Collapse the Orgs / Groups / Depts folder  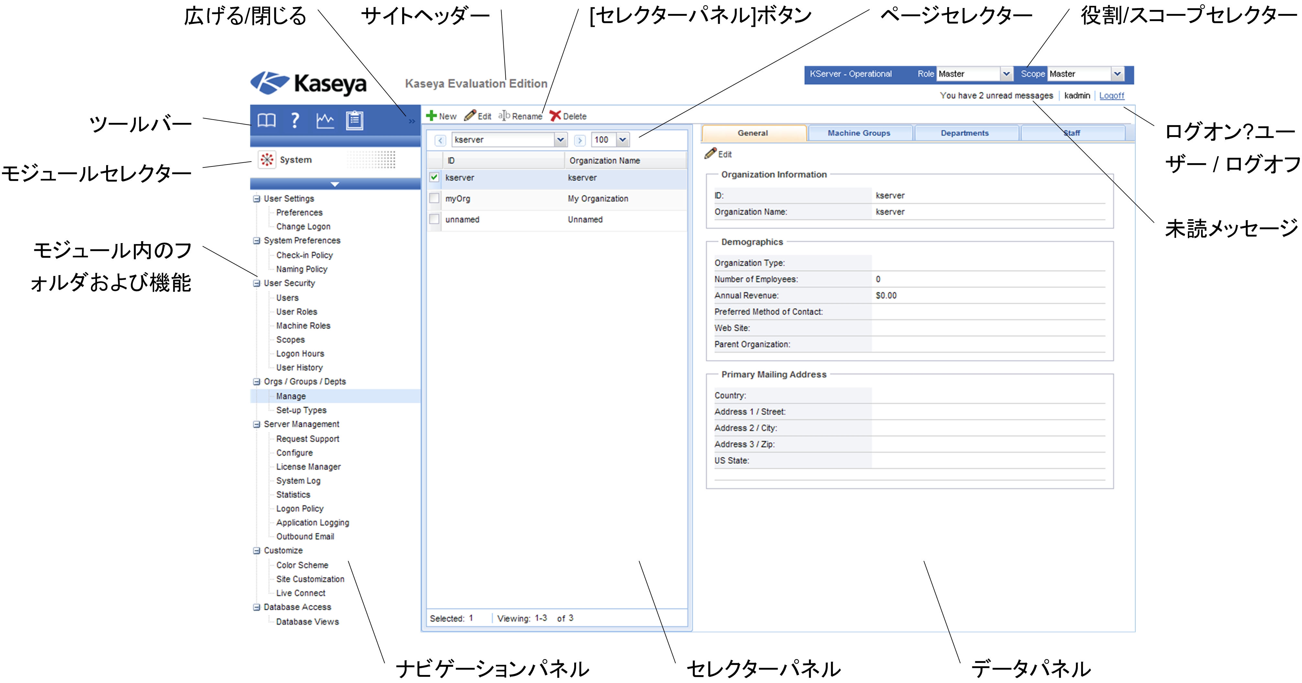click(257, 381)
